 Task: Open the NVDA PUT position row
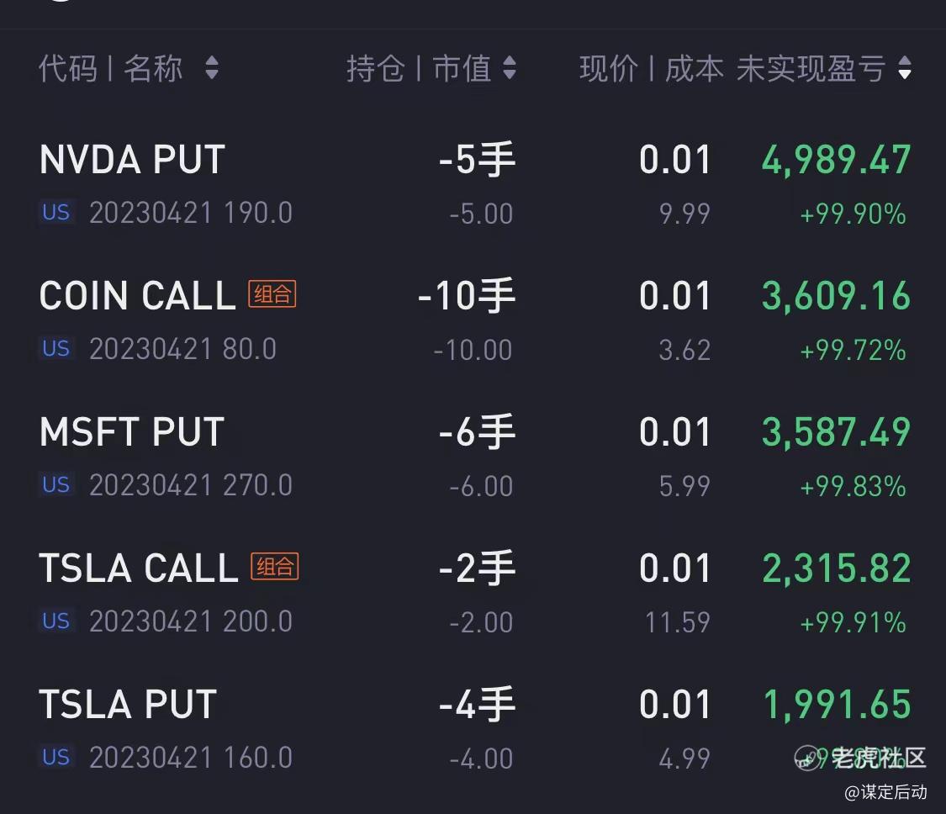pyautogui.click(x=473, y=183)
